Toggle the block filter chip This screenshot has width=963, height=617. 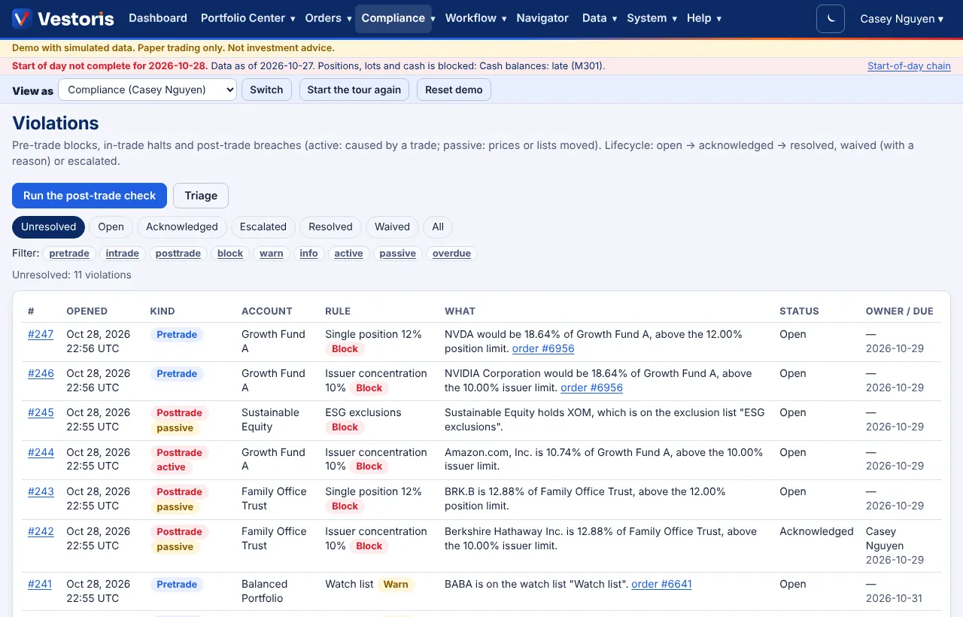(x=230, y=254)
